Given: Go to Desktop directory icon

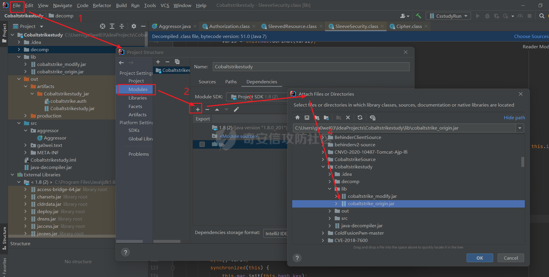Looking at the screenshot, I should (307, 117).
